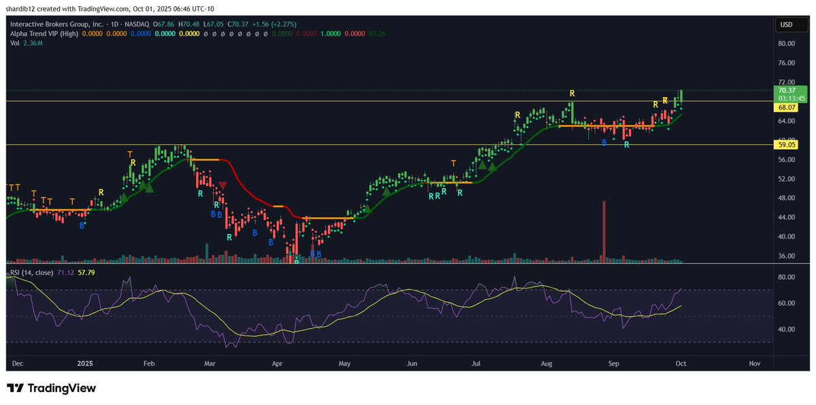The image size is (816, 405).
Task: Click the blue B marker in mid-December
Action: pos(82,225)
